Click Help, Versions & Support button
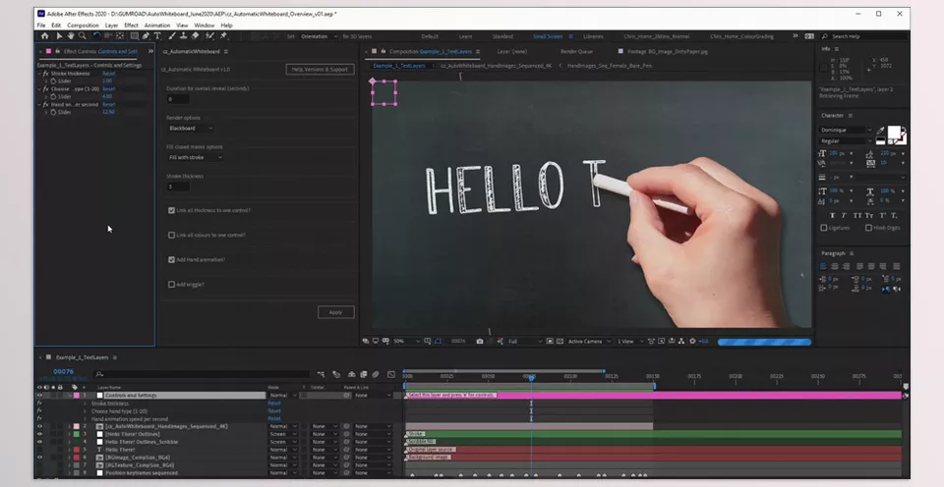The image size is (944, 487). click(x=320, y=69)
